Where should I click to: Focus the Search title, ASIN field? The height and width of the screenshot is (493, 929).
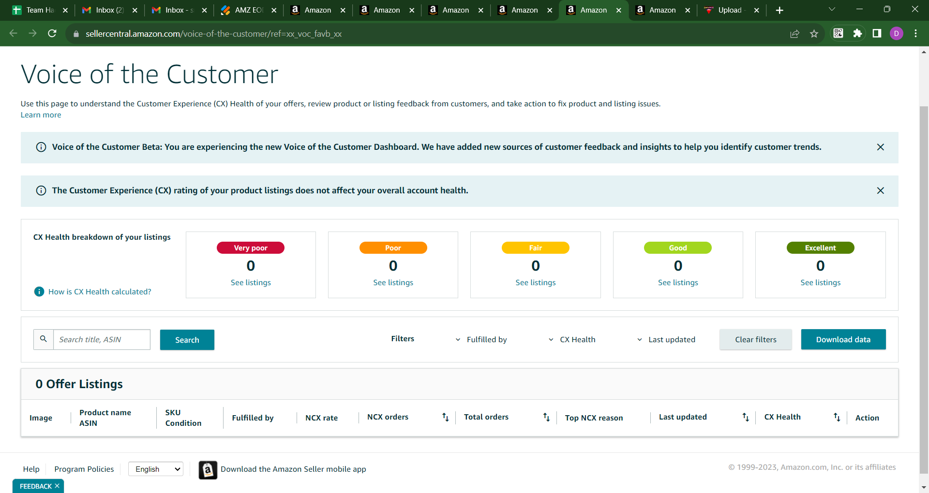pyautogui.click(x=102, y=339)
